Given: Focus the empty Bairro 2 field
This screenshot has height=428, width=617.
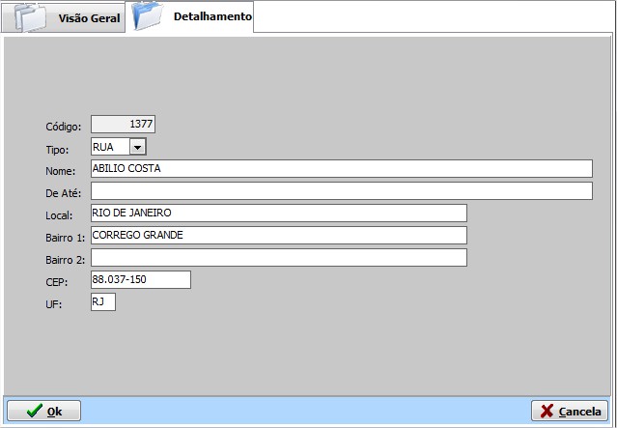Looking at the screenshot, I should [278, 258].
